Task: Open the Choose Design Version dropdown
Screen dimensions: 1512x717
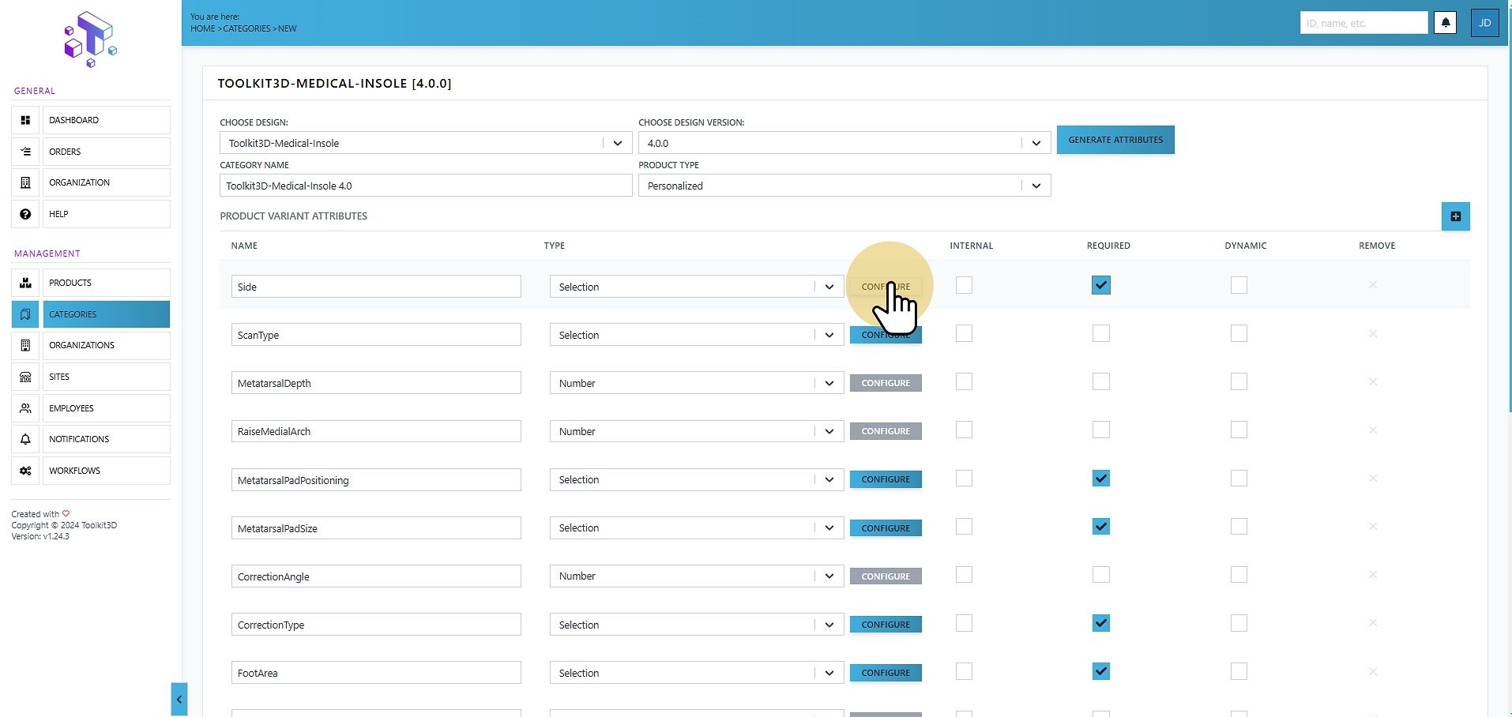Action: (844, 143)
